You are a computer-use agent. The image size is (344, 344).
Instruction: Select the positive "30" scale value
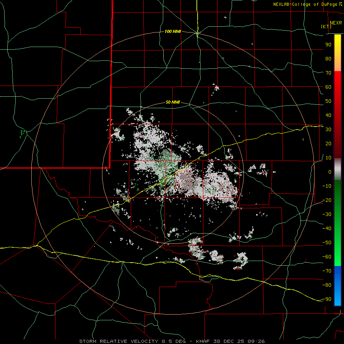point(328,130)
